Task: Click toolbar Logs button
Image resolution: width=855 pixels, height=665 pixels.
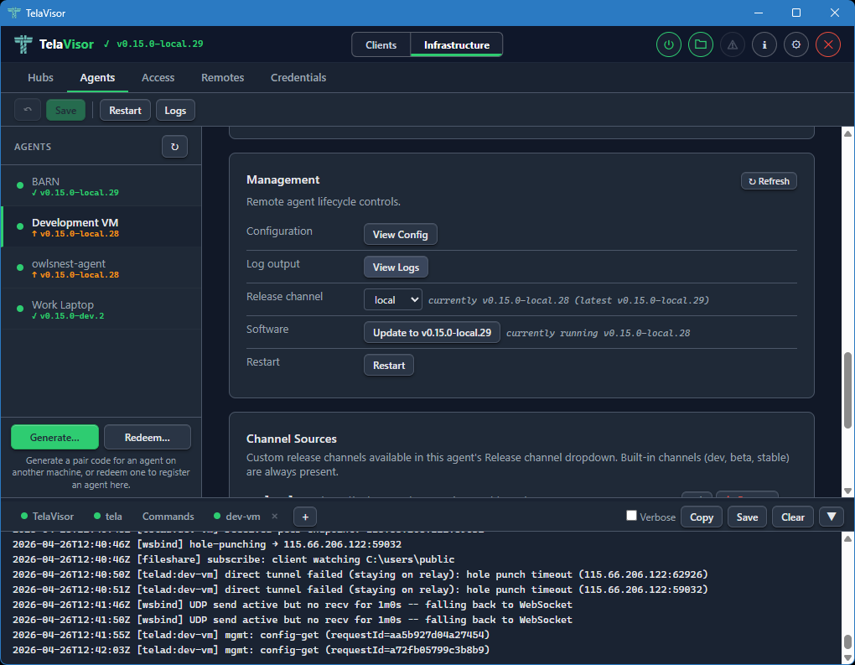Action: click(x=175, y=110)
